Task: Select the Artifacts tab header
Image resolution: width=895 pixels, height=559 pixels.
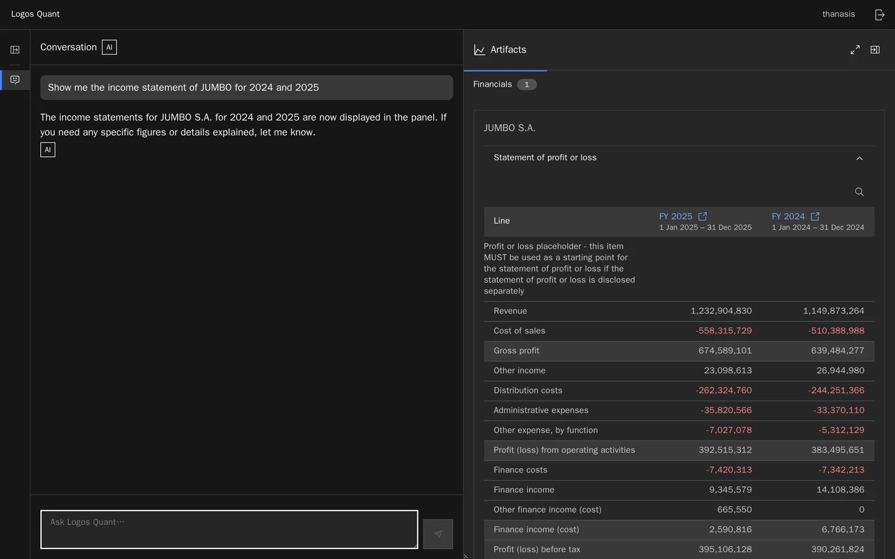Action: [505, 50]
